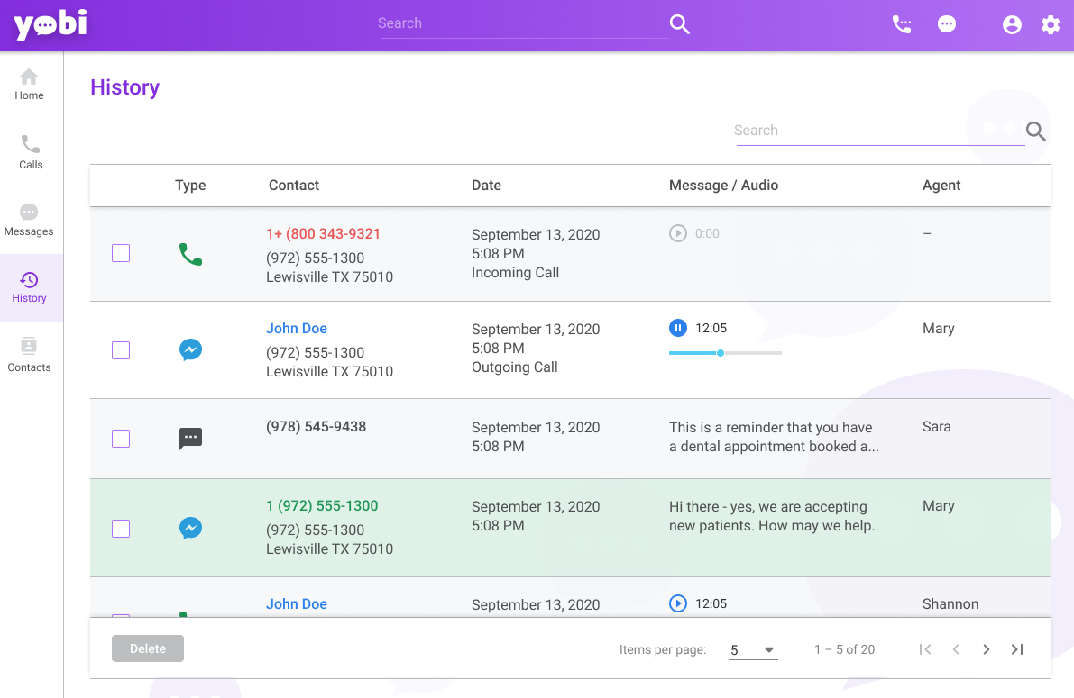Screen dimensions: 1074x698
Task: Click the (978) 545-9438 contact number
Action: pos(316,427)
